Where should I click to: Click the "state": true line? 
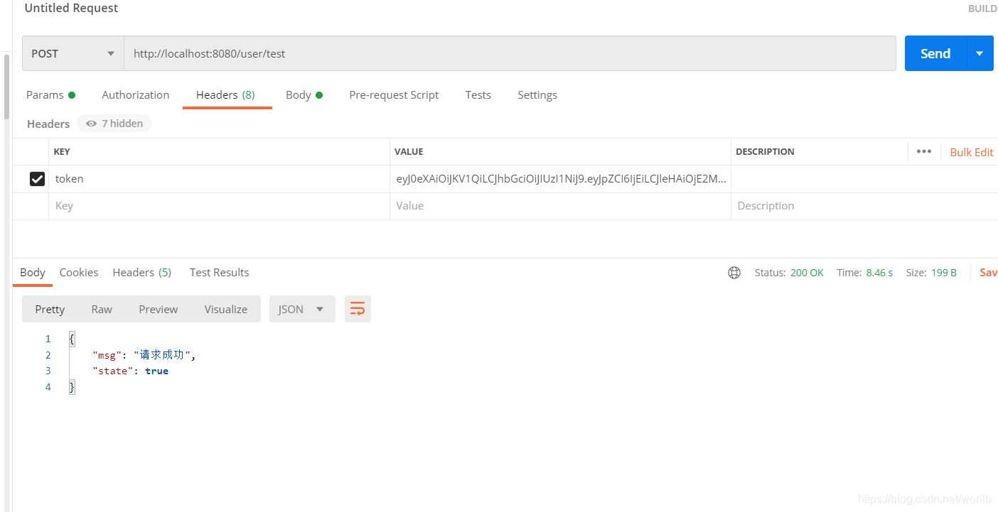[130, 371]
